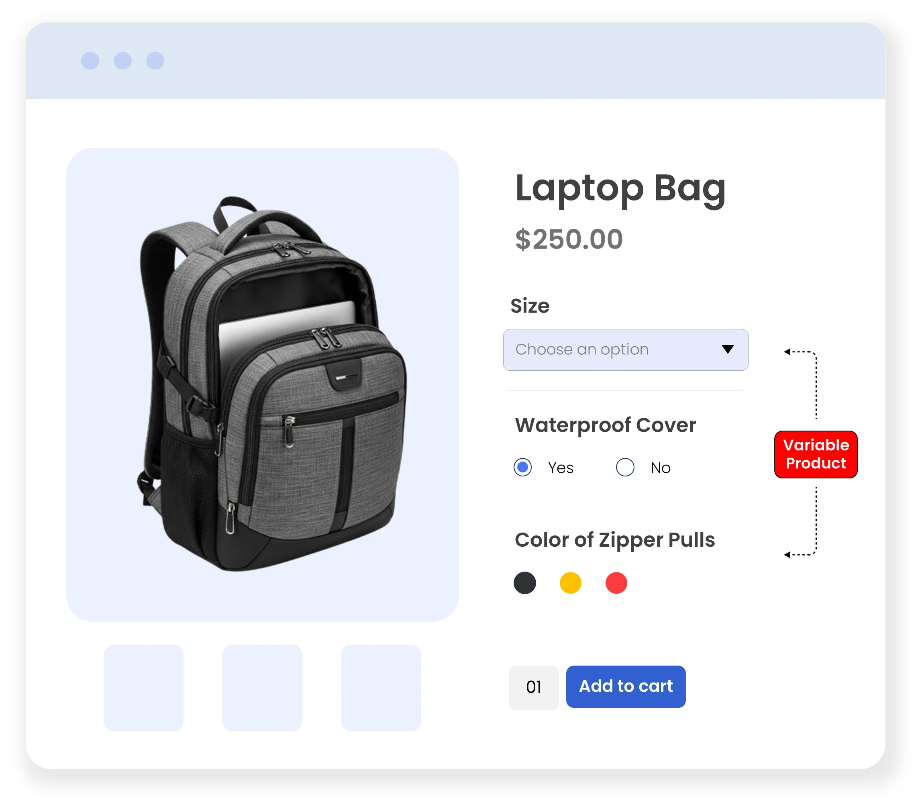Pick the red zipper pull color
The image size is (924, 809).
point(616,583)
